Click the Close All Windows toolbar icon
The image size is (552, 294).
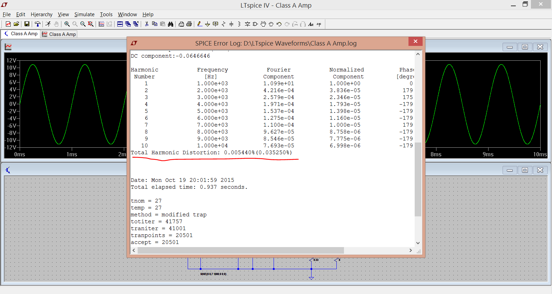point(136,24)
